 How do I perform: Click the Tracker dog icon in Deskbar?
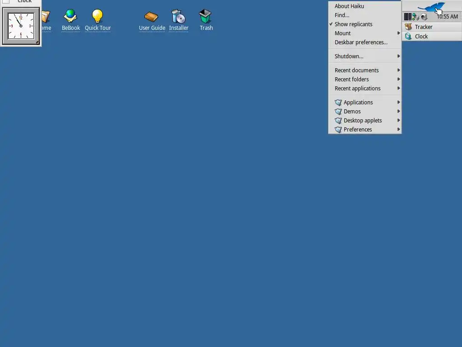click(408, 27)
